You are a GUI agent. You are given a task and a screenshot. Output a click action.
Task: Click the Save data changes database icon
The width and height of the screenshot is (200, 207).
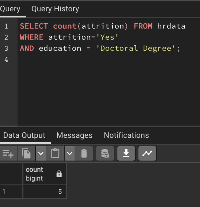tap(105, 153)
